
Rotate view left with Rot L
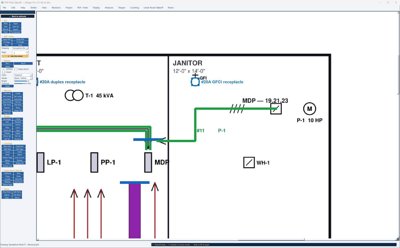click(x=7, y=63)
